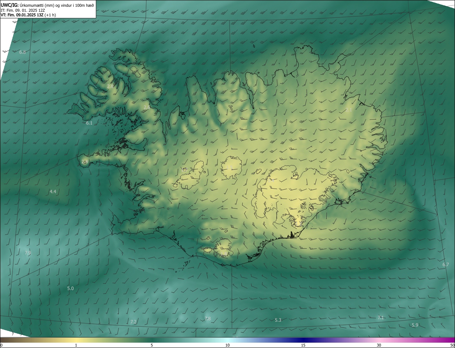The width and height of the screenshot is (455, 348).
Task: Click the 30 tick label on the color scale
Action: pyautogui.click(x=379, y=346)
